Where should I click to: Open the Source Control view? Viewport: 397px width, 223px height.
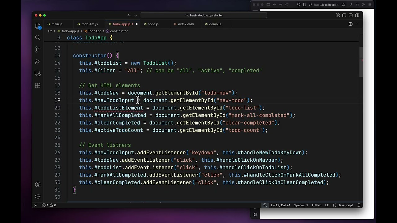38,50
